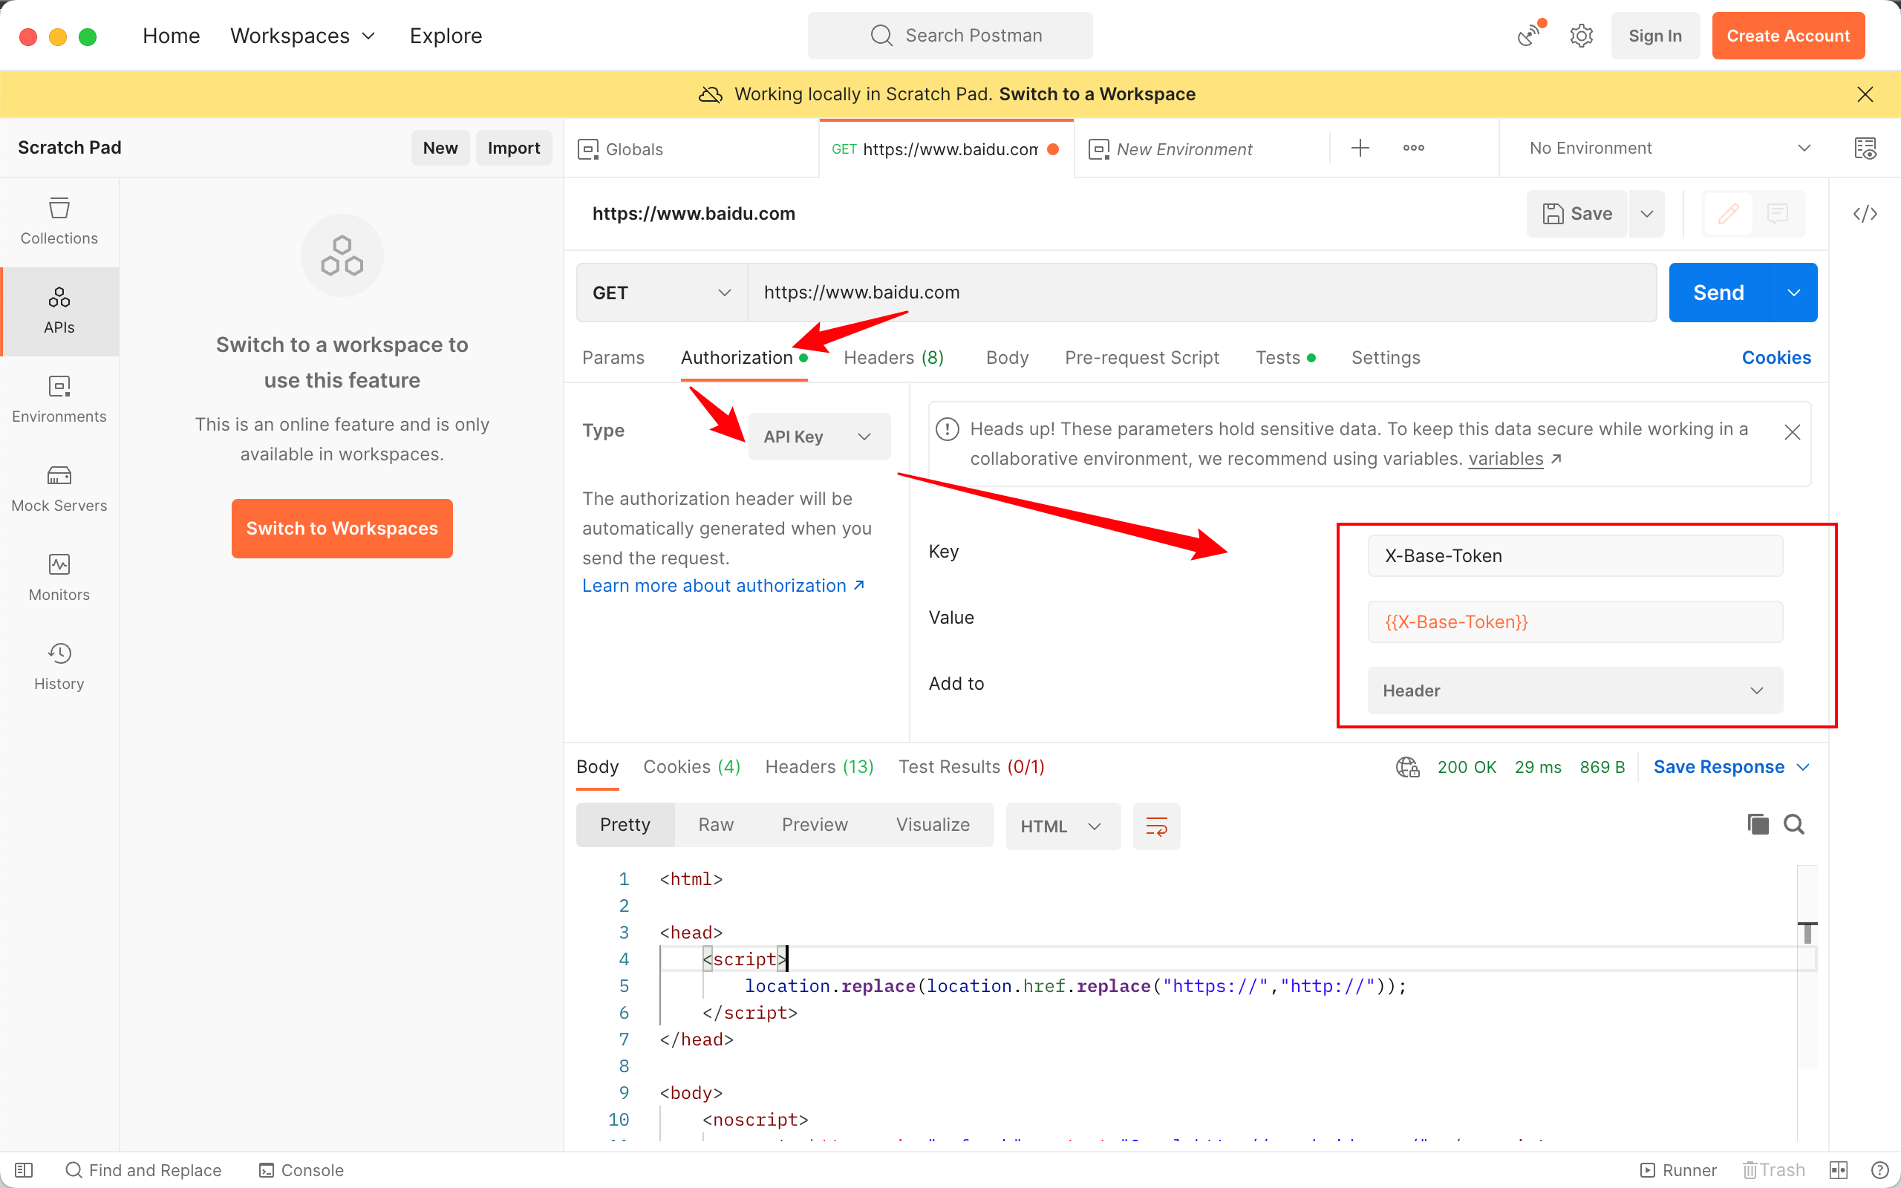Switch to the Pre-request Script tab

click(1141, 357)
